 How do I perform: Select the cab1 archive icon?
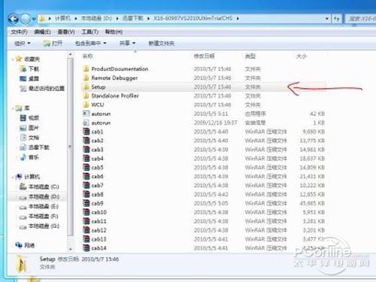(86, 132)
